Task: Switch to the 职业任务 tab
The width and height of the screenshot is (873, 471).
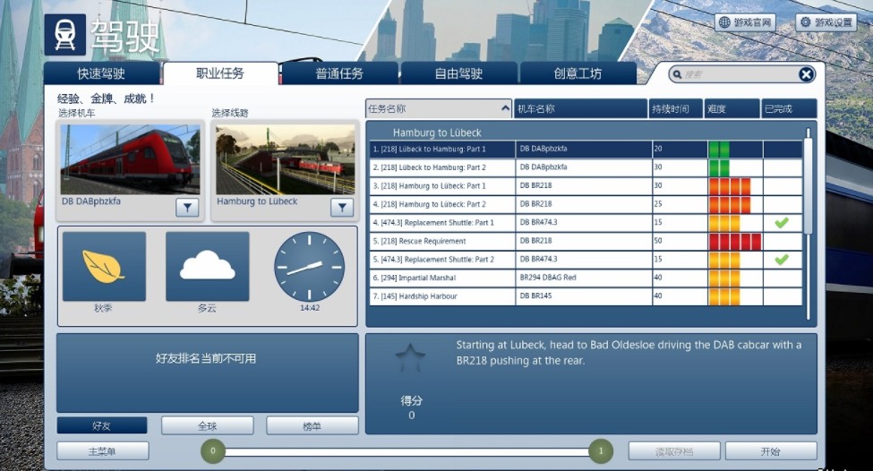Action: coord(220,73)
